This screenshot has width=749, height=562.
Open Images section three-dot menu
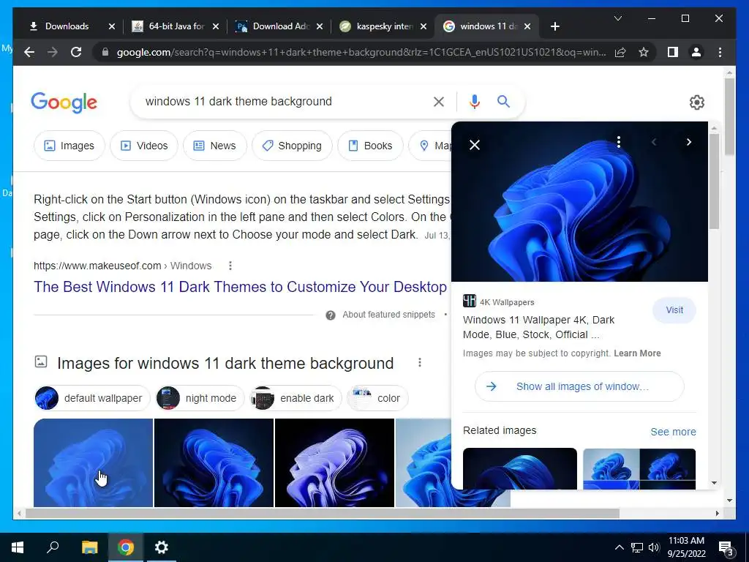tap(420, 363)
